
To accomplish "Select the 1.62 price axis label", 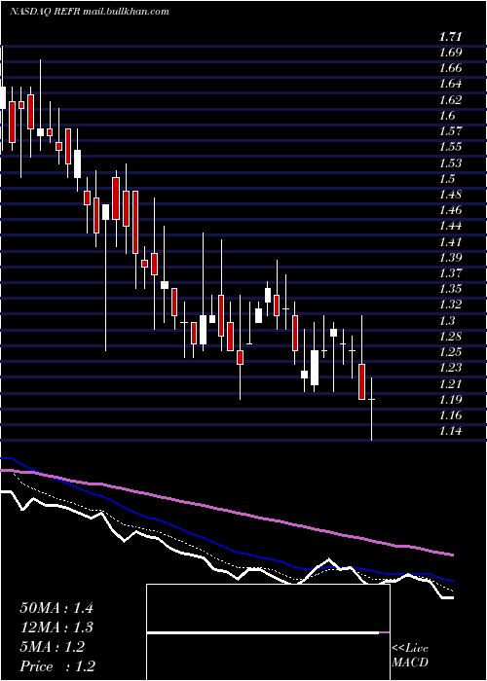I will point(450,99).
